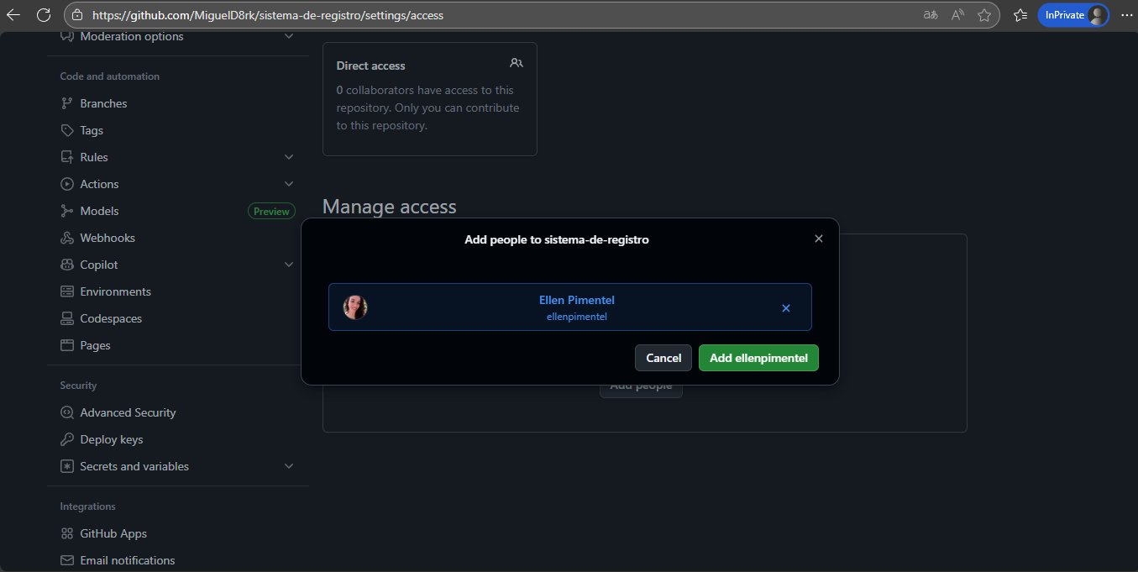Click the Integrations section label
Image resolution: width=1138 pixels, height=572 pixels.
point(88,506)
